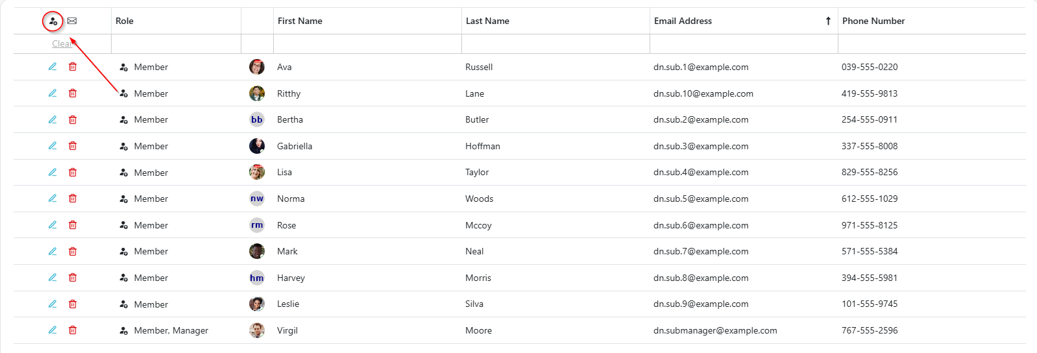Delete the Ritthy Lane row

tap(73, 93)
